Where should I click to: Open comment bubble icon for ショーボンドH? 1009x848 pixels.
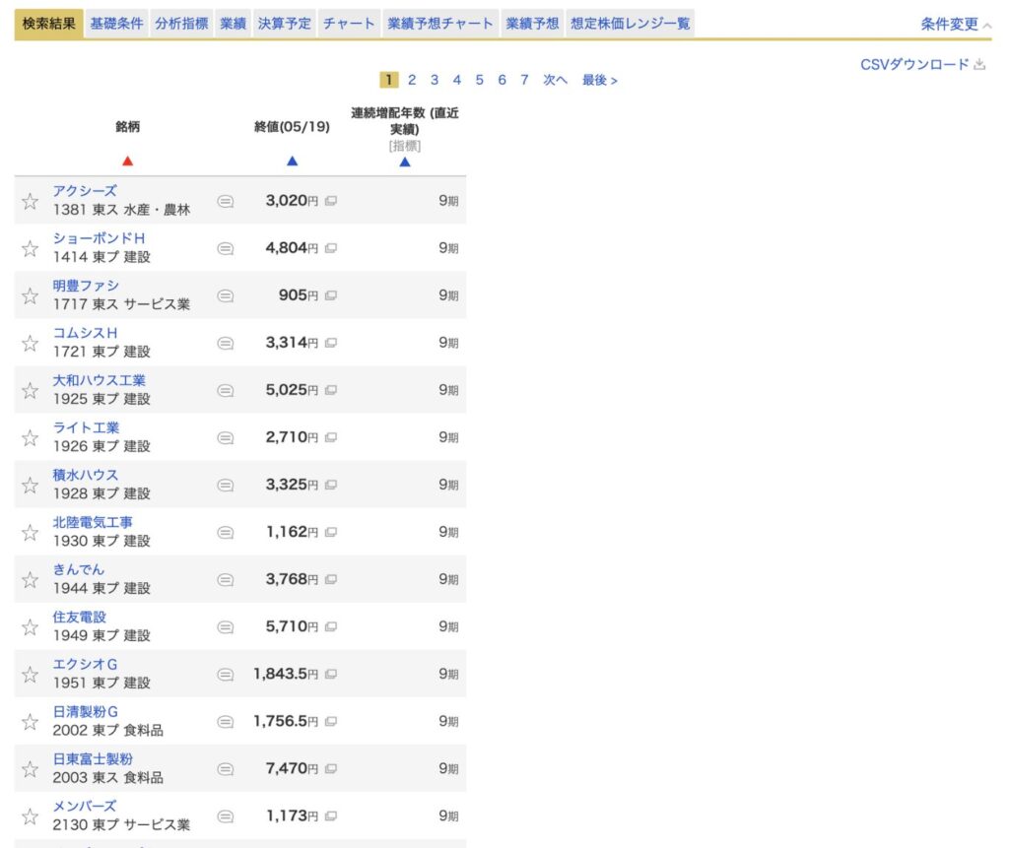[226, 248]
